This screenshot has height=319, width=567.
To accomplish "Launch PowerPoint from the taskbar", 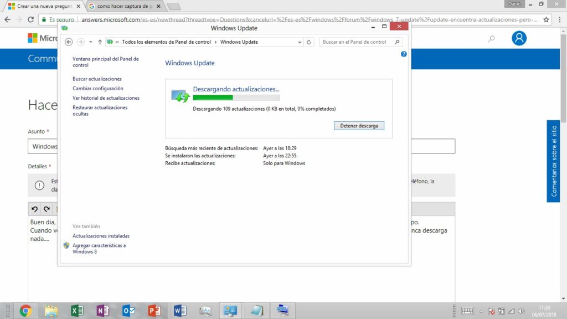I will 154,311.
